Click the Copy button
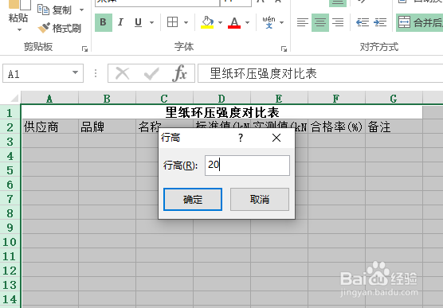Screen dimensions: 443x308 [x=55, y=10]
